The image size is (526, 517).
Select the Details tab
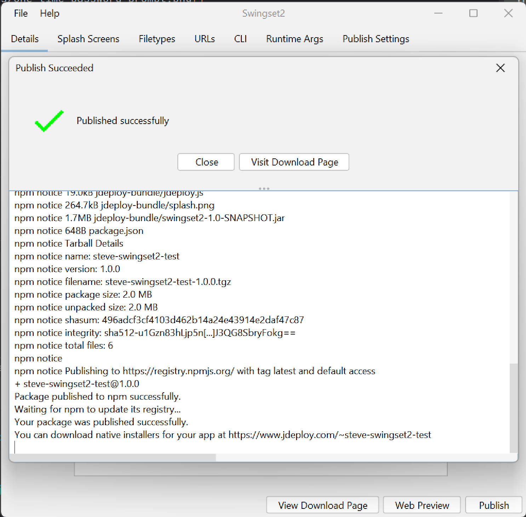coord(25,39)
